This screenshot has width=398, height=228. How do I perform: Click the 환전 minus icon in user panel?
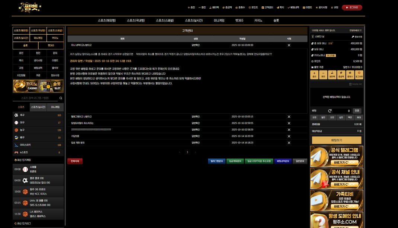coord(323,75)
